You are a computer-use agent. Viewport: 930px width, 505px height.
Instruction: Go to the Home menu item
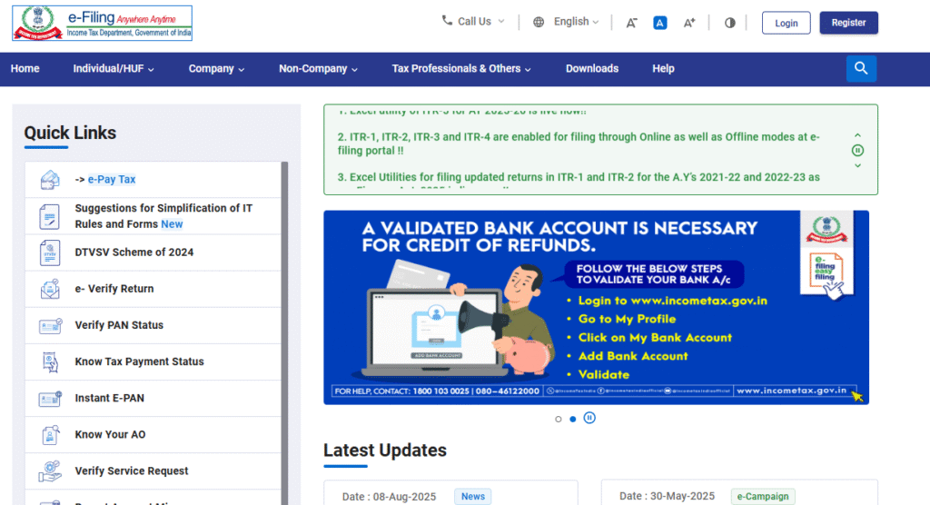pyautogui.click(x=25, y=69)
